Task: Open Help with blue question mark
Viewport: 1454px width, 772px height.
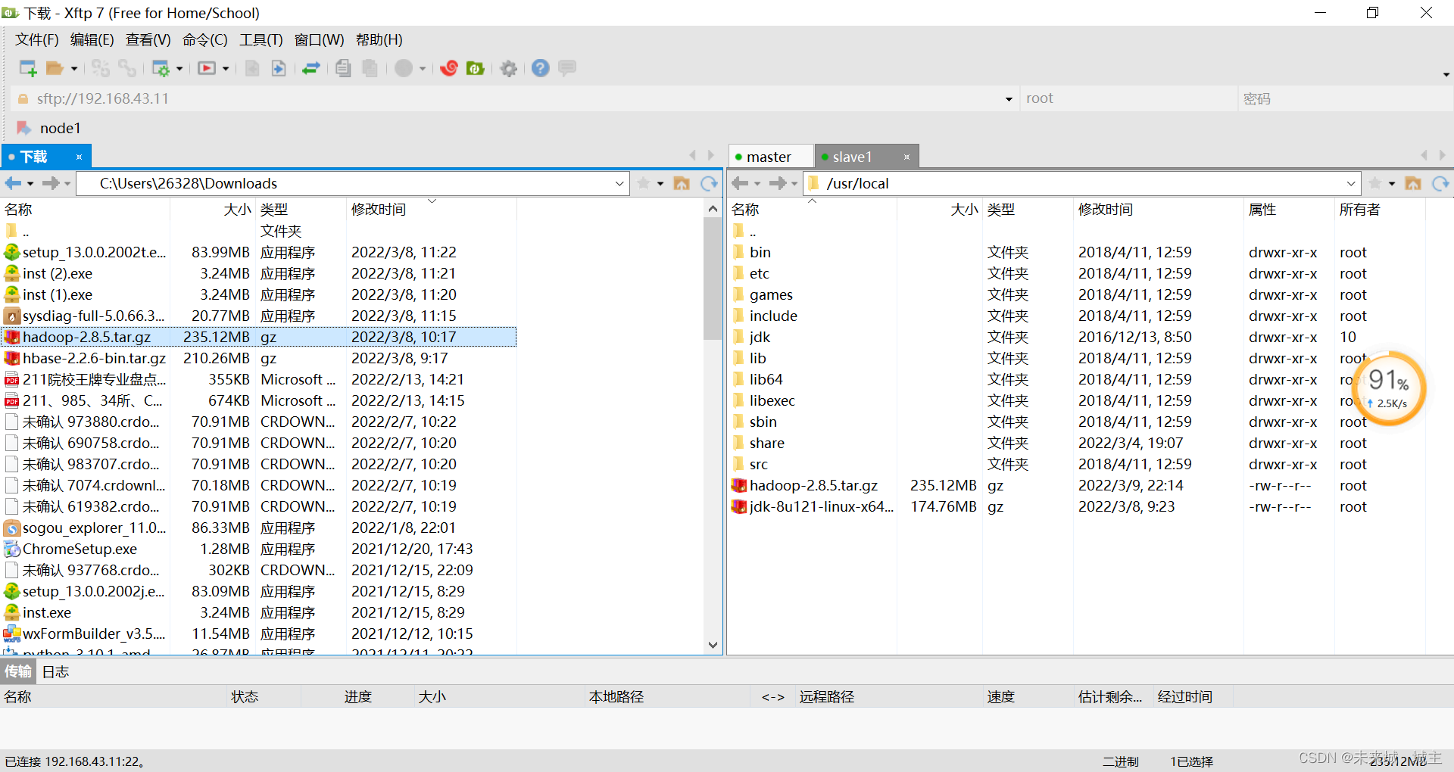Action: point(540,68)
